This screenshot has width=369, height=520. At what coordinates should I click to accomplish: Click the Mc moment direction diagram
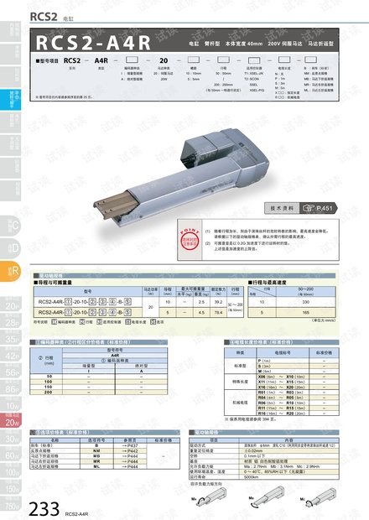pyautogui.click(x=319, y=497)
